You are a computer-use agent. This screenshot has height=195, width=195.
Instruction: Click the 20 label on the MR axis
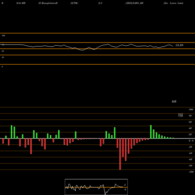190,135
